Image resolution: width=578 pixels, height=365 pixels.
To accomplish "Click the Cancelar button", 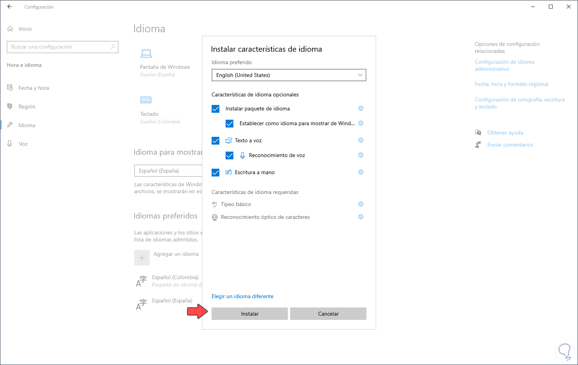I will pos(328,314).
